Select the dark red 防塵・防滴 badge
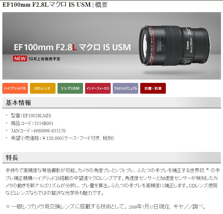The image size is (223, 214). 153,88
